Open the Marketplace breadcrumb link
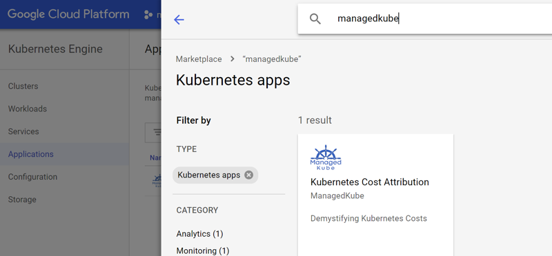The height and width of the screenshot is (256, 552). 199,59
